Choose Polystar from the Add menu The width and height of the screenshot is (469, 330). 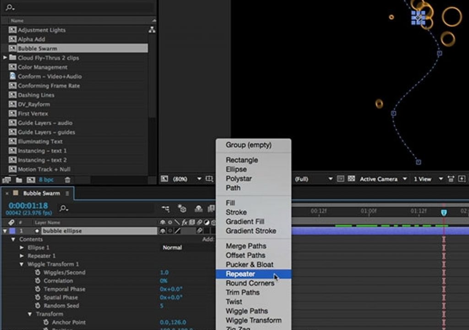[253, 178]
